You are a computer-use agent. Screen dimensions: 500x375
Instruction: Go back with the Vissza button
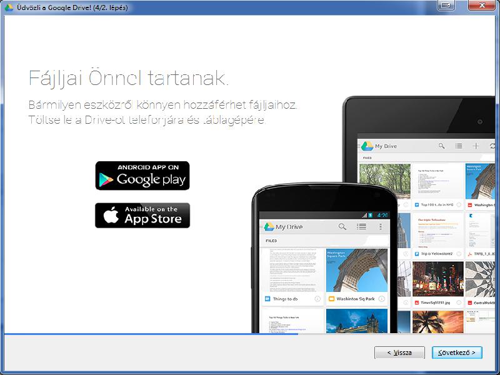[399, 352]
